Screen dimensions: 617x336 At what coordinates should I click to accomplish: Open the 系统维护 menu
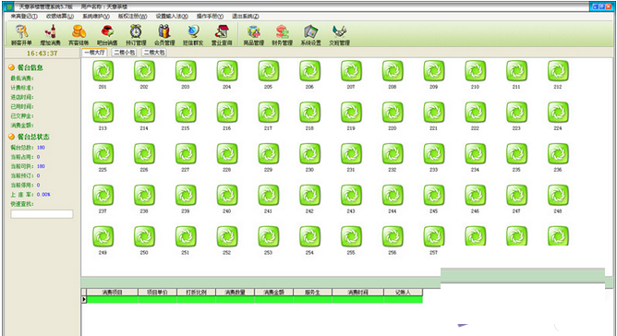point(96,16)
